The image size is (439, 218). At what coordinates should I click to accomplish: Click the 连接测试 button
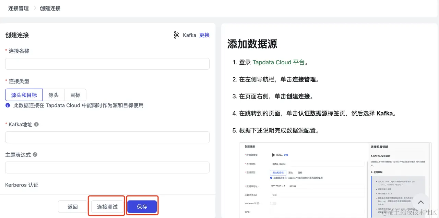click(x=107, y=207)
